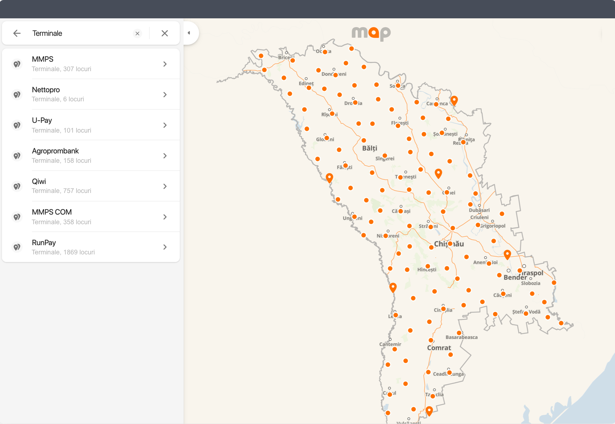
Task: Select 'Terminale, 6 locuri' subtitle
Action: pos(58,99)
